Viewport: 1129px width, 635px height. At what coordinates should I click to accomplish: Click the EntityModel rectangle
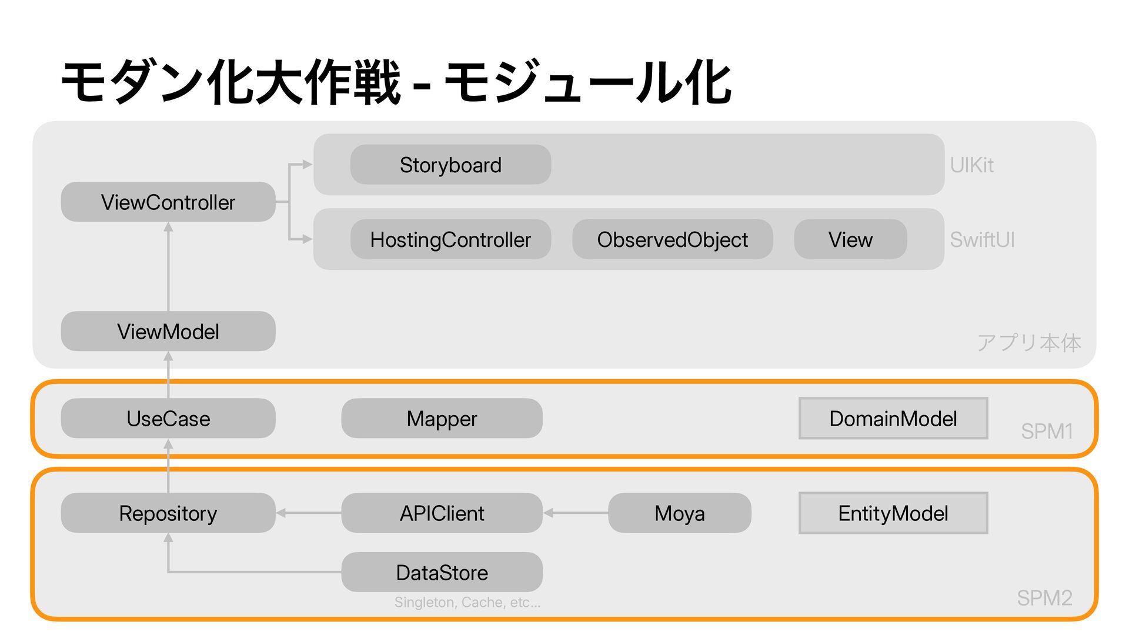(x=893, y=513)
